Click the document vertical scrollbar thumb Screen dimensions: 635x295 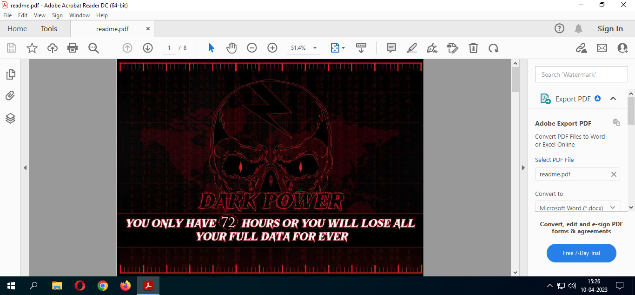[515, 79]
